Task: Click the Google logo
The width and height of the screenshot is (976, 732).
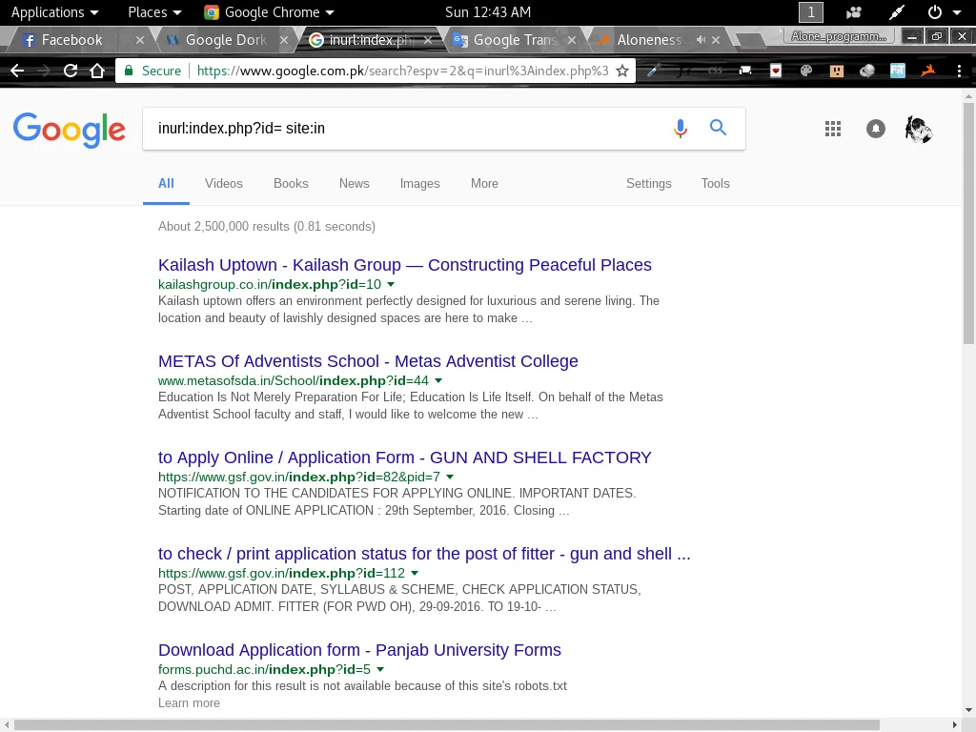Action: 69,130
